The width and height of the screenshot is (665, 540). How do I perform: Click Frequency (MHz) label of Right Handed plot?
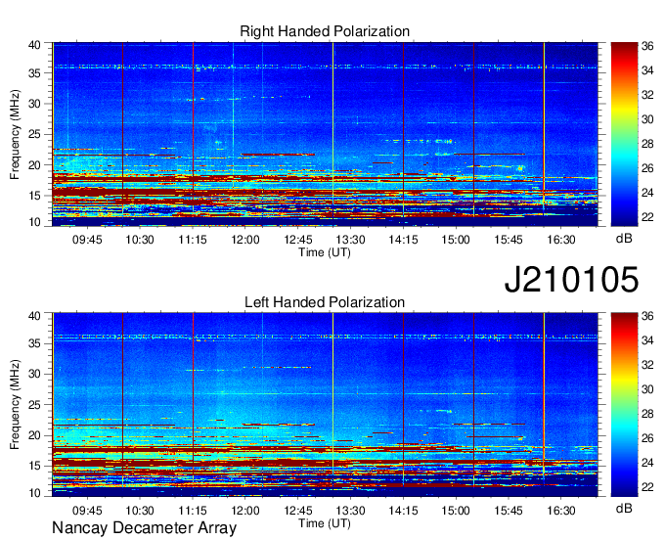click(x=15, y=134)
